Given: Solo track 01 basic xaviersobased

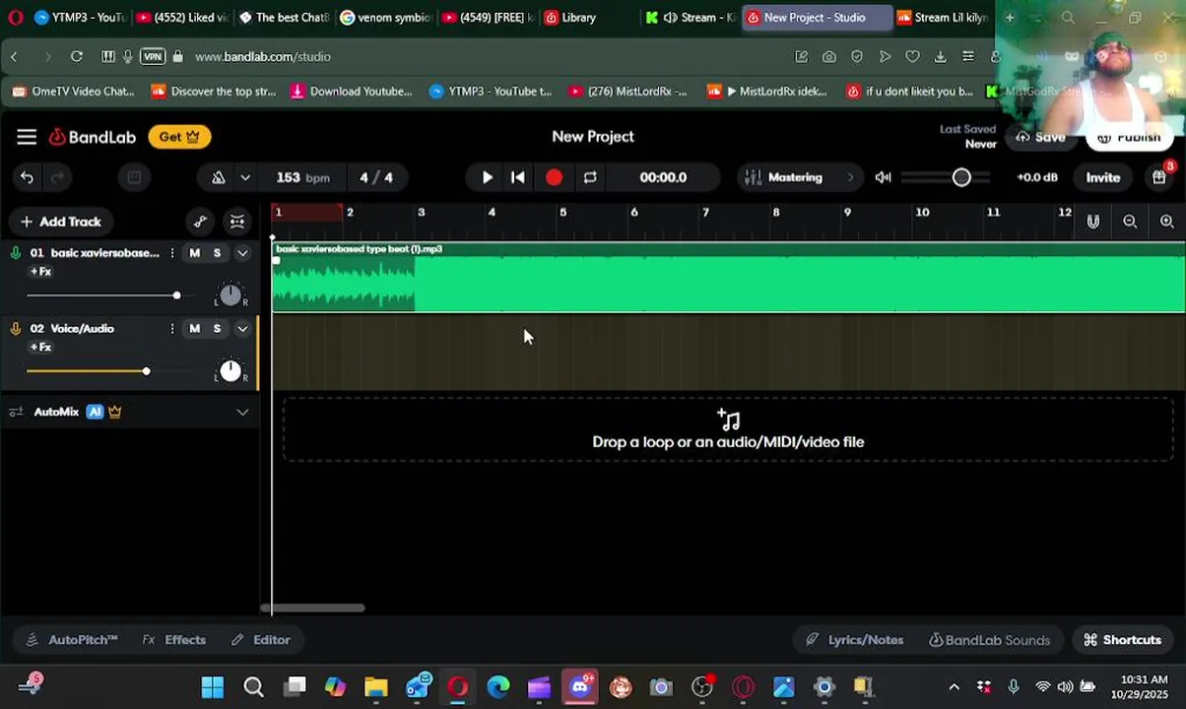Looking at the screenshot, I should pos(217,253).
